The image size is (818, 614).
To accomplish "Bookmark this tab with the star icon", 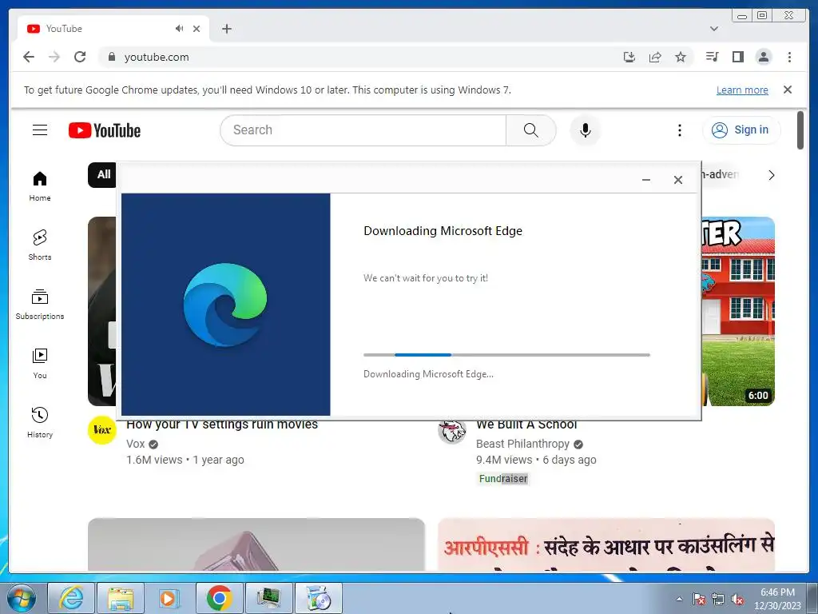I will pyautogui.click(x=681, y=57).
